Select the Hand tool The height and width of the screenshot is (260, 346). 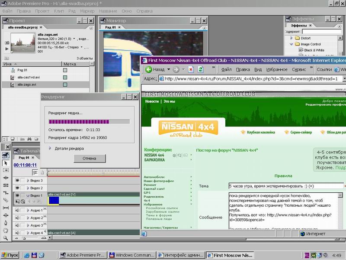[6, 231]
